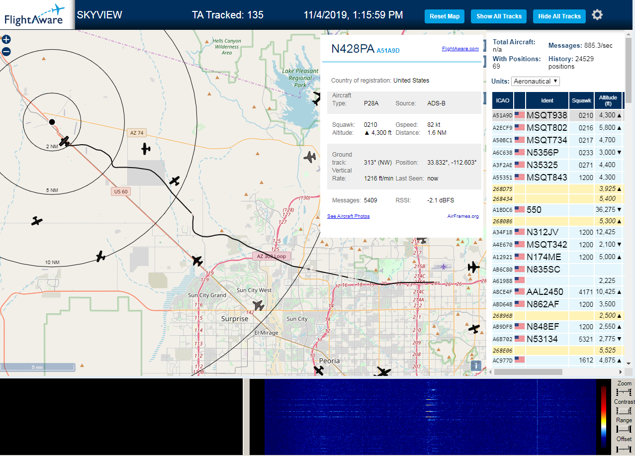Click the Reset Map button
635x456 pixels.
click(445, 16)
